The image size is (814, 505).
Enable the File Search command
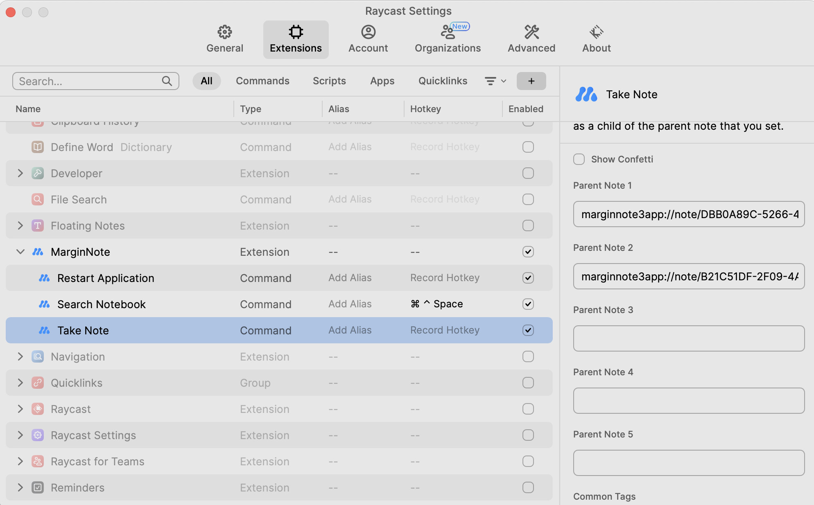coord(528,199)
